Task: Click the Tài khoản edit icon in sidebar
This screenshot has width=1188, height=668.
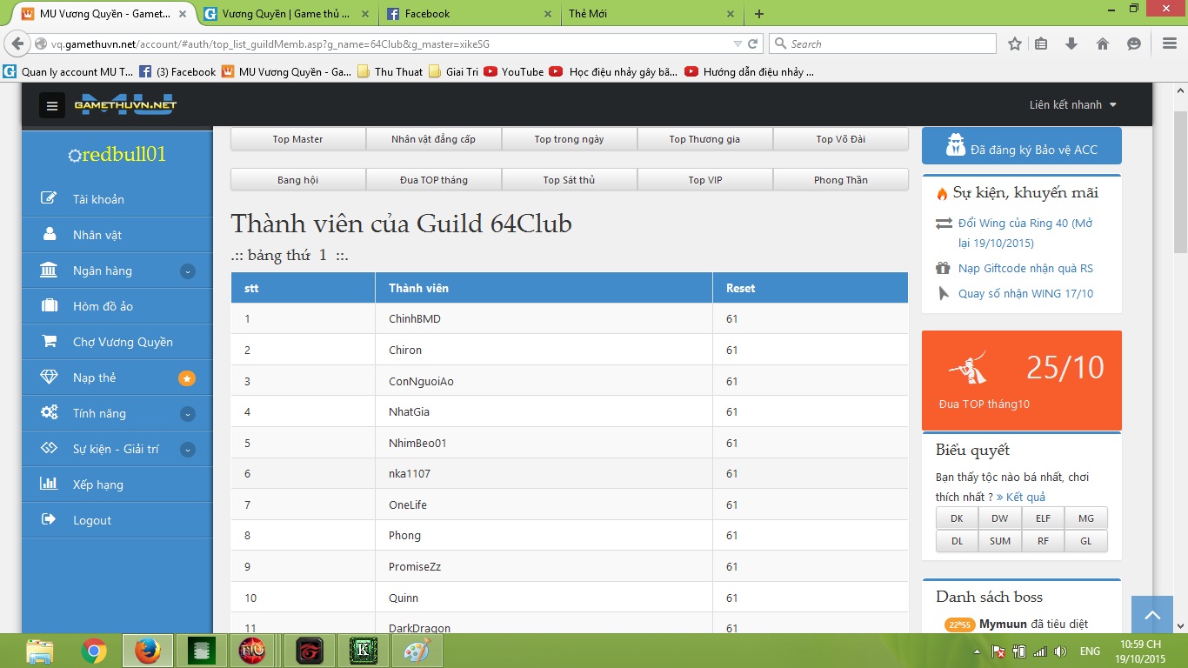Action: click(x=50, y=199)
